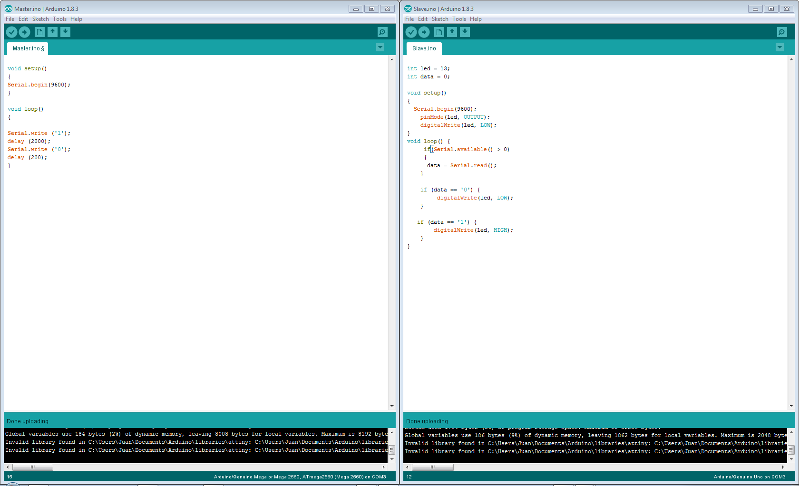Click 'data = Serial.read();' line in Slave.ino
799x486 pixels.
coord(461,165)
